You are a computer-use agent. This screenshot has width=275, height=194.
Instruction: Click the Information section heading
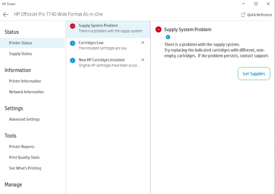tap(17, 70)
